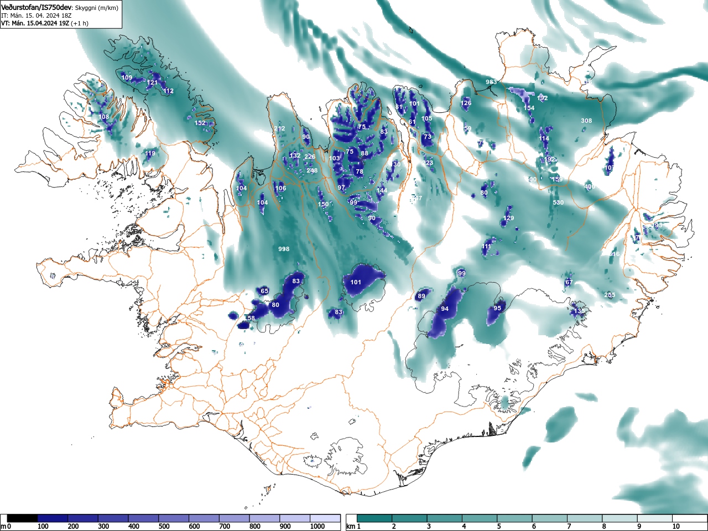Viewport: 708px width, 531px height.
Task: Click the '159' visibility value
Action: [x=557, y=179]
